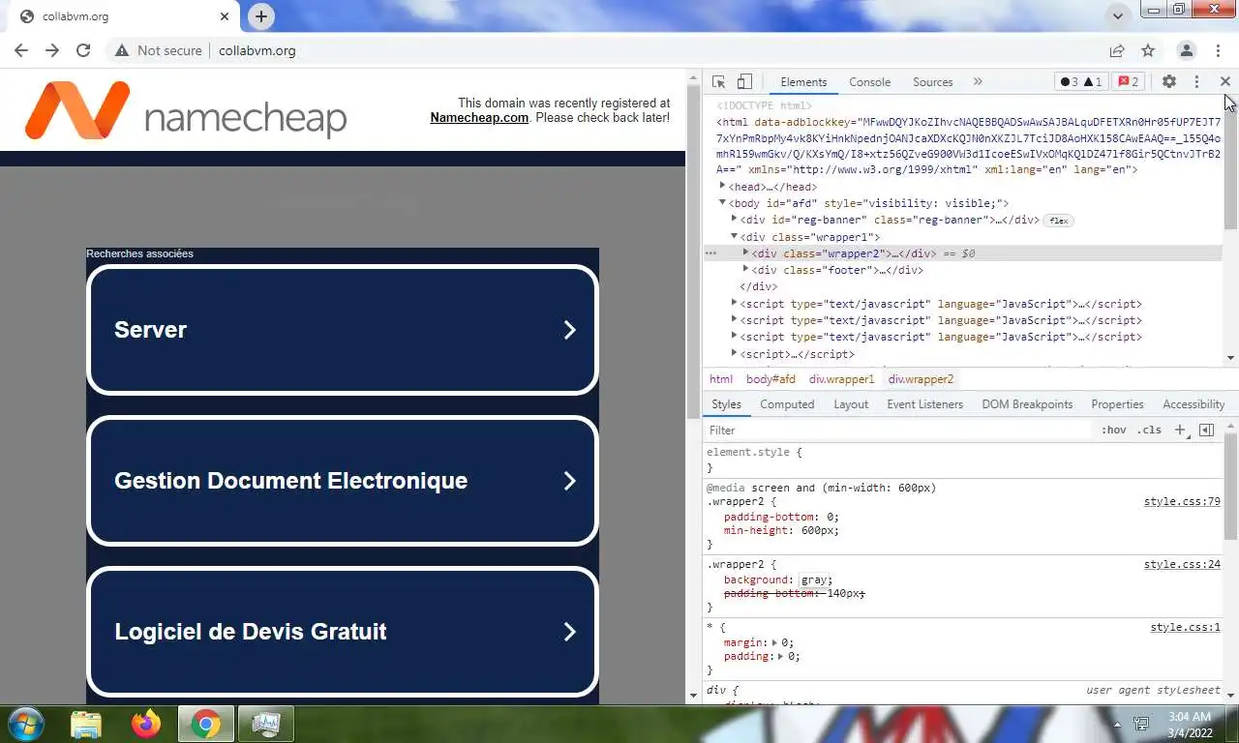
Task: Open the Event Listeners tab
Action: tap(924, 404)
